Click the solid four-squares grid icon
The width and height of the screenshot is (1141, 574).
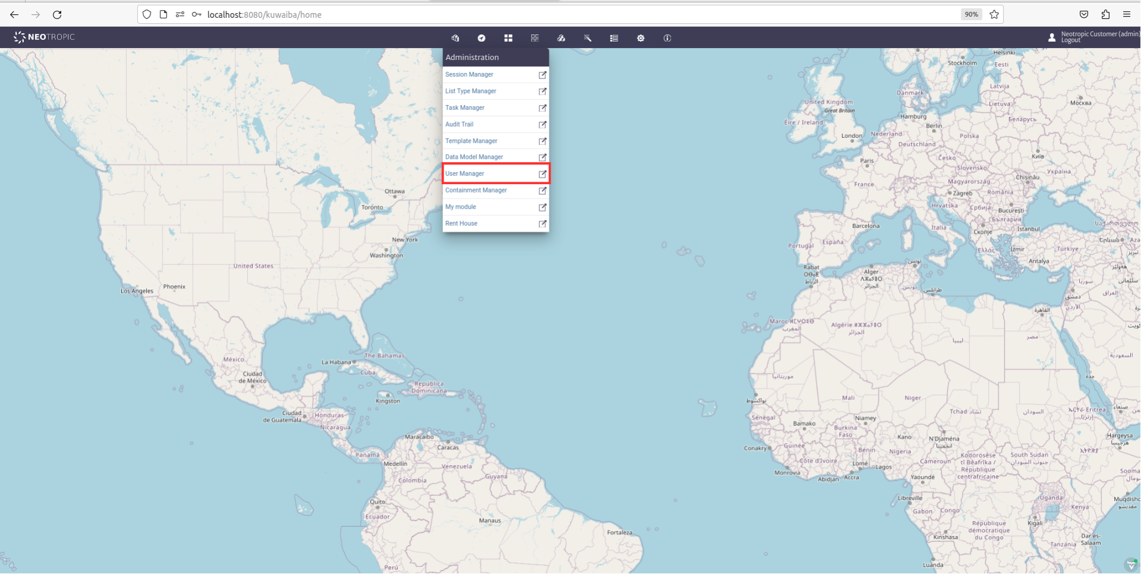(508, 38)
